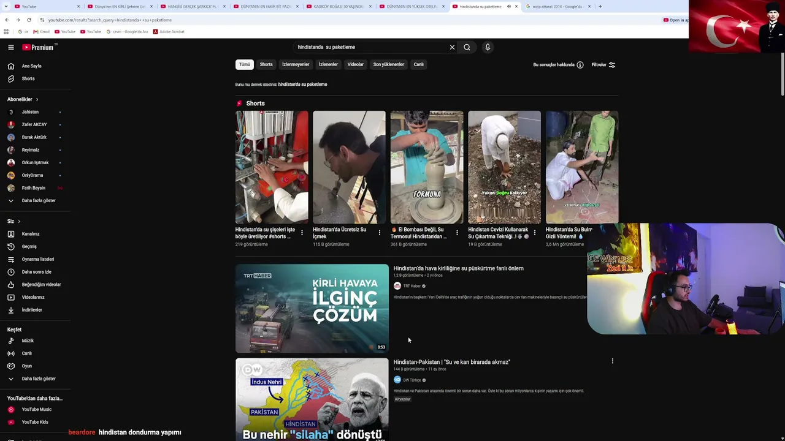Open the YouTube hamburger guide menu
The height and width of the screenshot is (441, 785).
(11, 47)
